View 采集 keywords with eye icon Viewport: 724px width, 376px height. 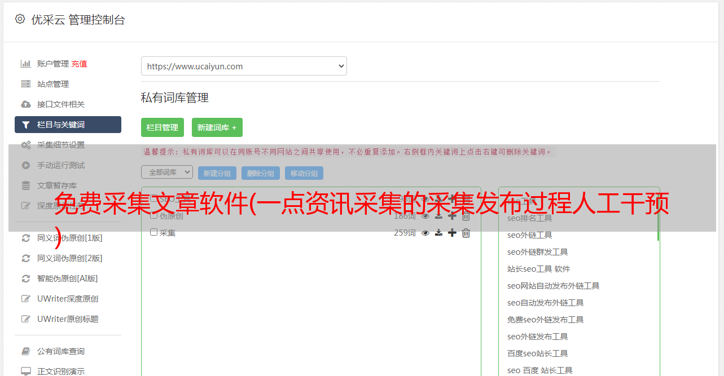(x=425, y=233)
